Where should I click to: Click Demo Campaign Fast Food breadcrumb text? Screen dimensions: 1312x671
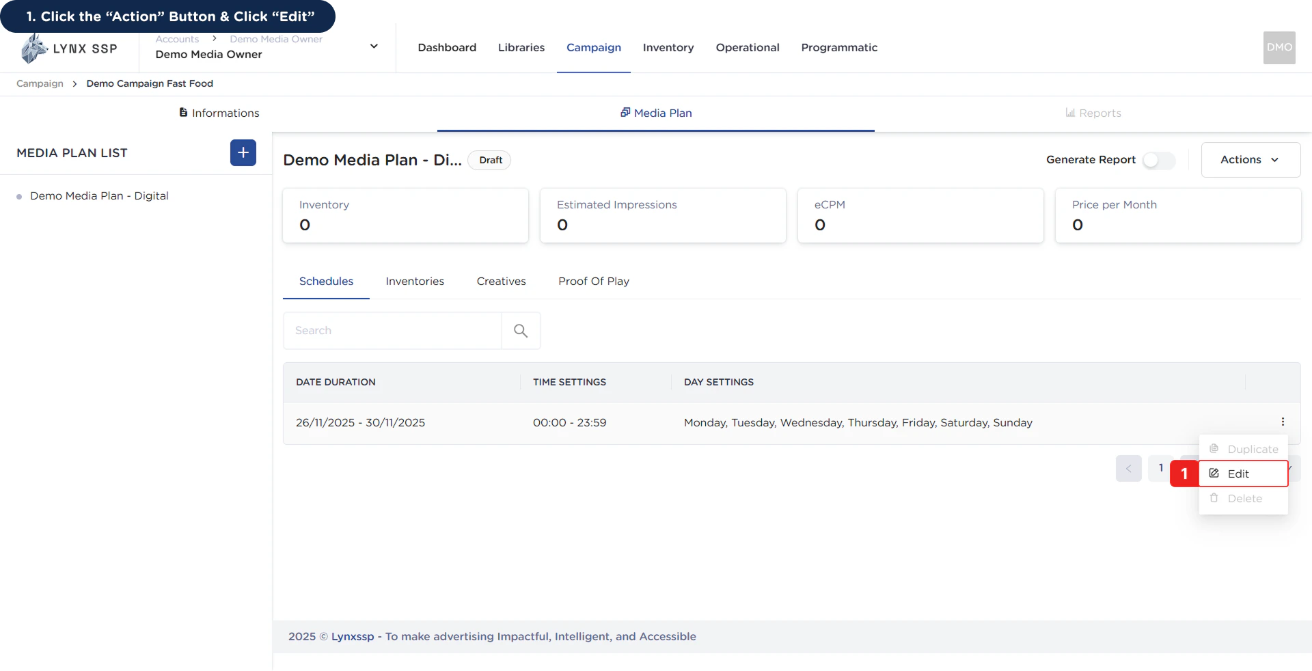coord(150,83)
